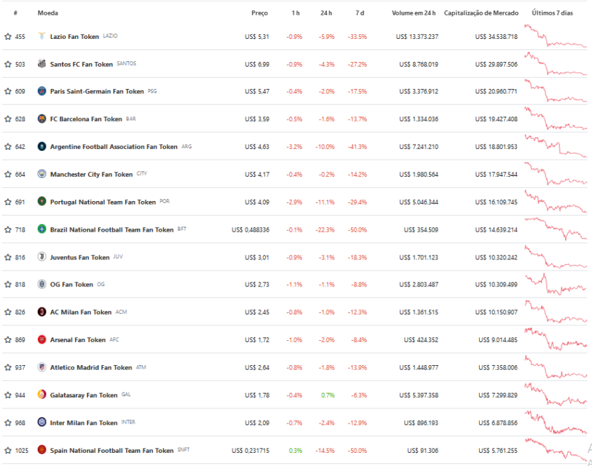Toggle the star for Spain National Football Team
The width and height of the screenshot is (592, 466).
coord(8,451)
